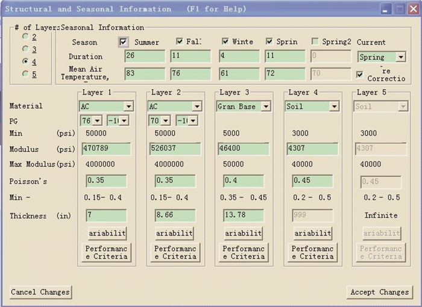The height and width of the screenshot is (307, 422).
Task: Open Layer 1 Material dropdown
Action: (128, 107)
